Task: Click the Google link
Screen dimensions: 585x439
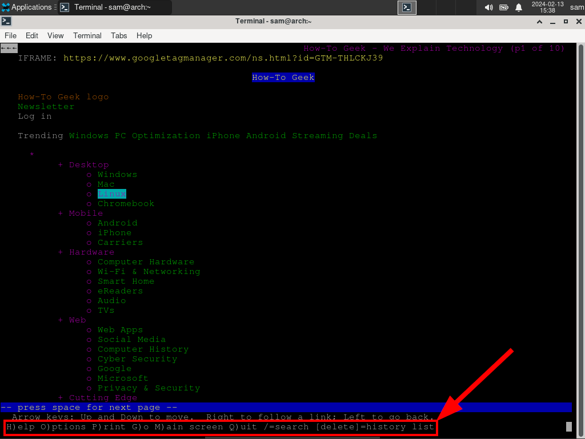Action: click(114, 369)
